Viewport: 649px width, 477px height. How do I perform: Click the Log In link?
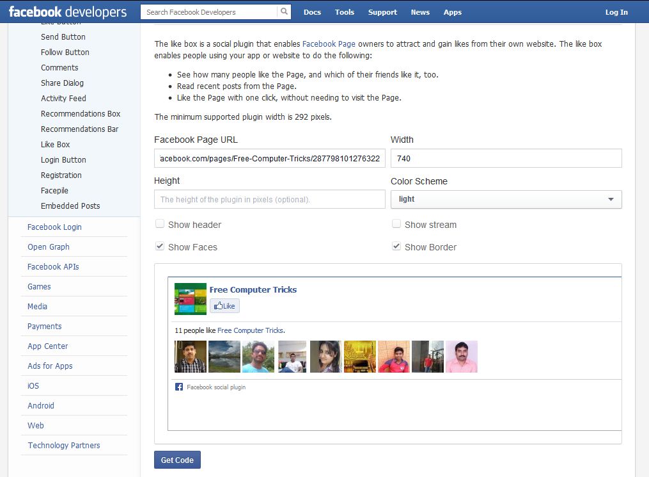click(x=616, y=12)
